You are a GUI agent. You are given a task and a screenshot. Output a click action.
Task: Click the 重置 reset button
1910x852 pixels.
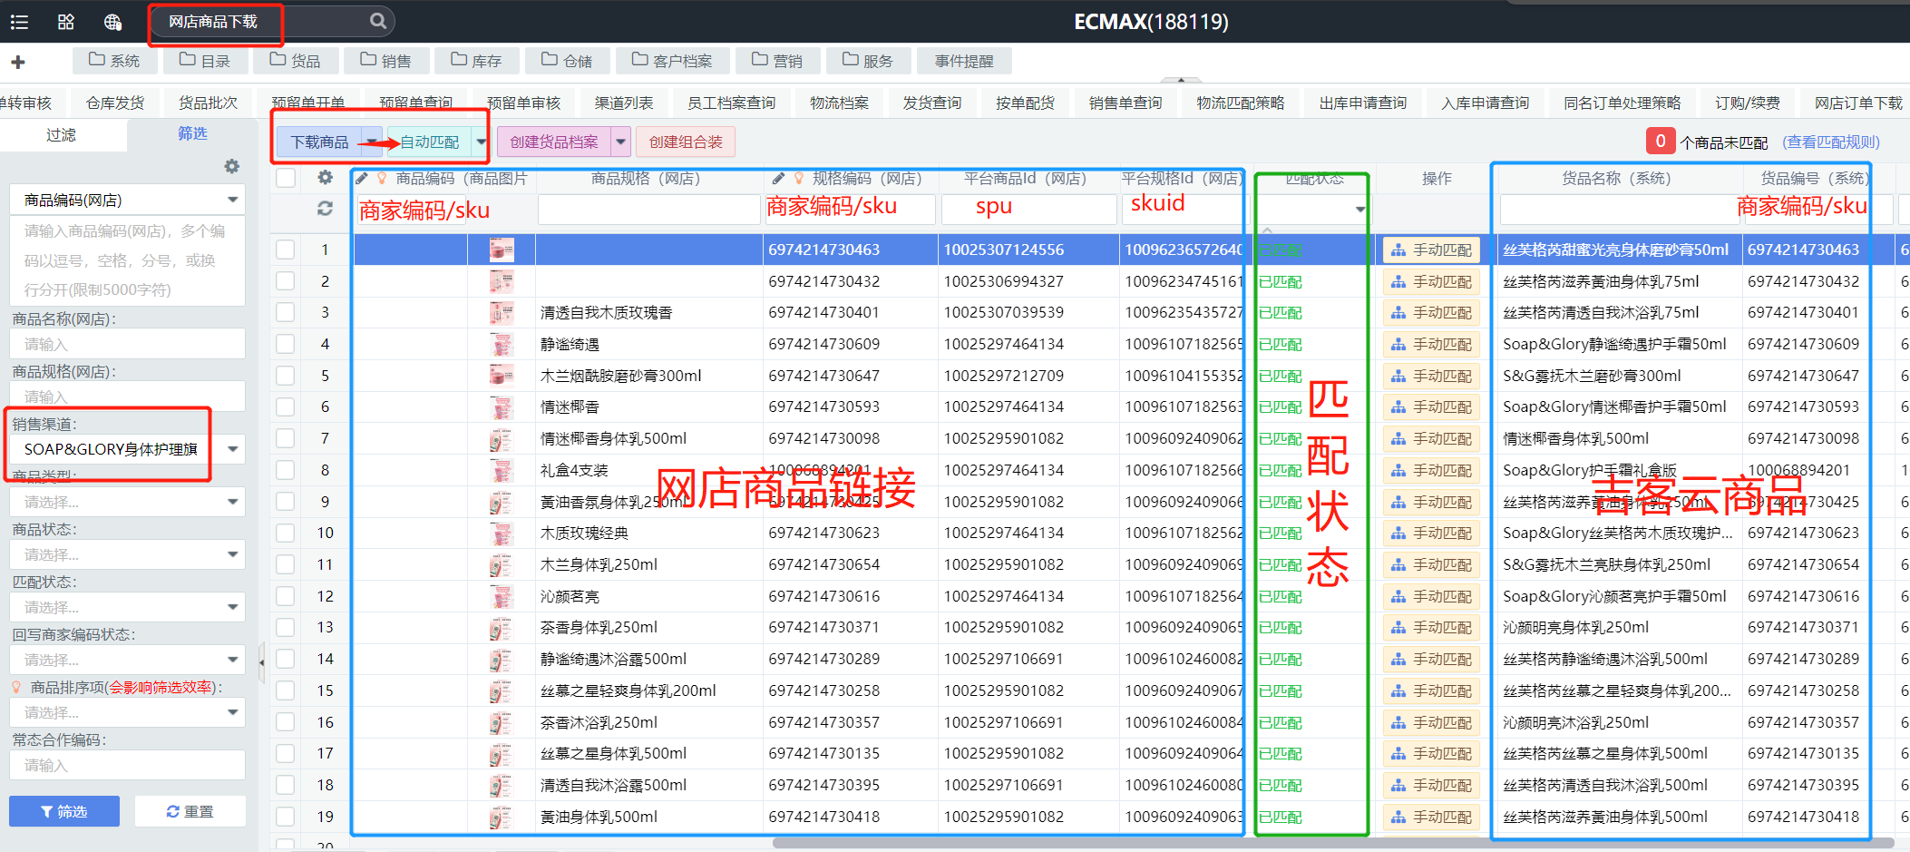(x=190, y=811)
